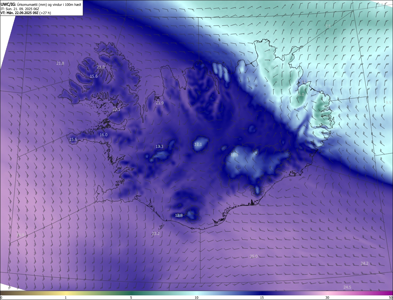This screenshot has height=300, width=393.
Task: Click the 1 tick on the colorbar
Action: coord(66,298)
